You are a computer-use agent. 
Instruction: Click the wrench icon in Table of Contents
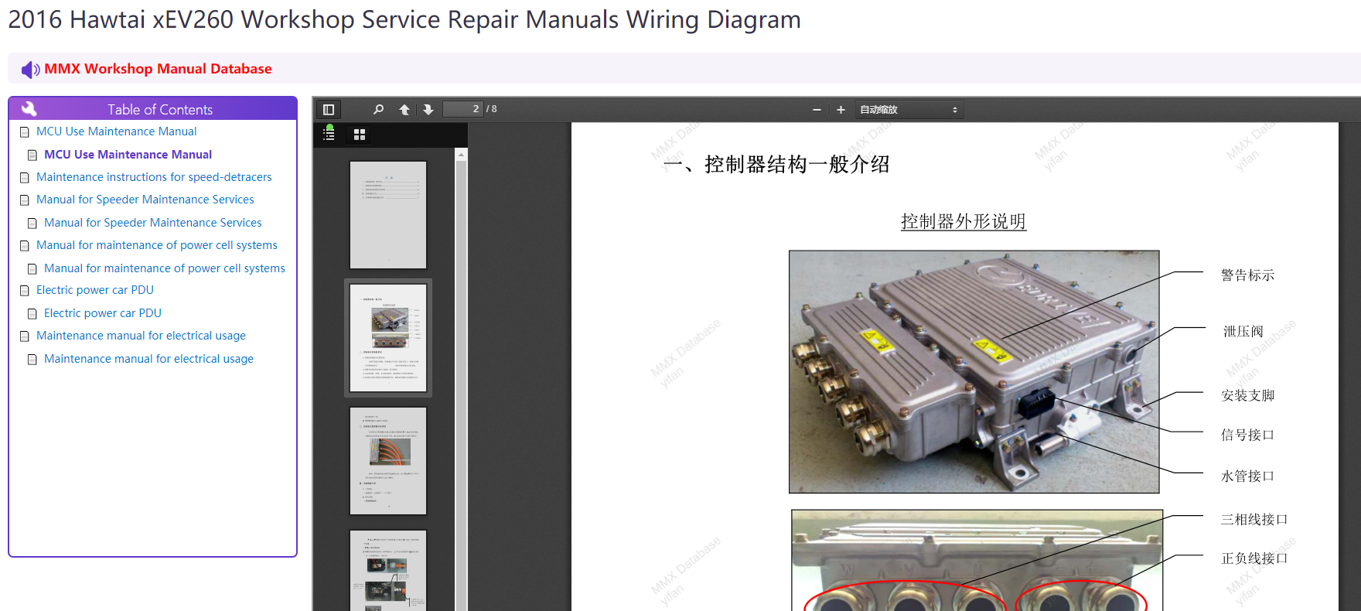pos(29,109)
